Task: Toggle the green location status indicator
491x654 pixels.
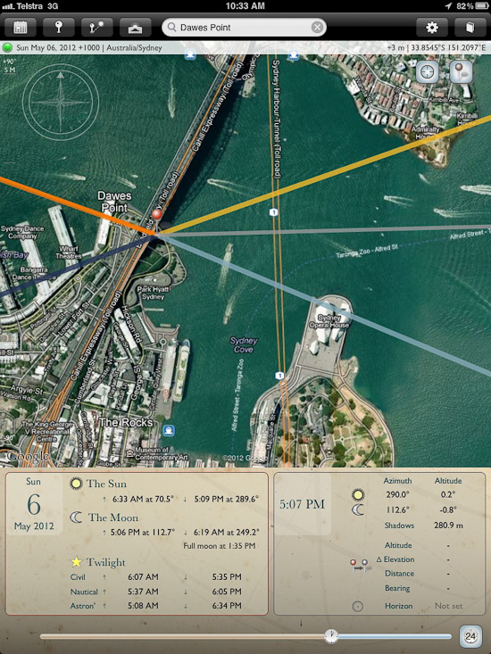Action: pos(7,47)
